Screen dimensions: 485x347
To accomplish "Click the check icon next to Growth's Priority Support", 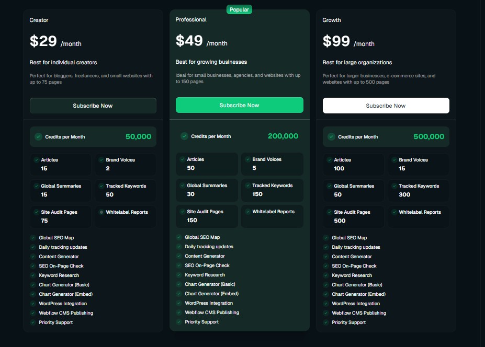I will pos(326,322).
